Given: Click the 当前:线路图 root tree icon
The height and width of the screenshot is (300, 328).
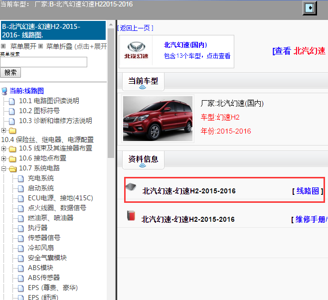Looking at the screenshot, I should [x=4, y=91].
